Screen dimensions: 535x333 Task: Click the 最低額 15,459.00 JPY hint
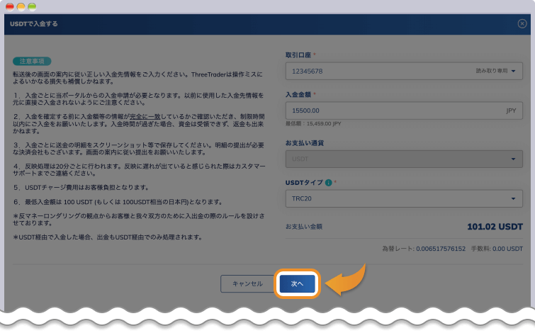click(x=313, y=123)
